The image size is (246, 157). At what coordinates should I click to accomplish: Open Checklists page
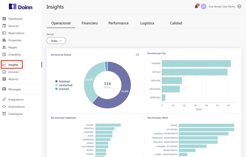pyautogui.click(x=15, y=54)
